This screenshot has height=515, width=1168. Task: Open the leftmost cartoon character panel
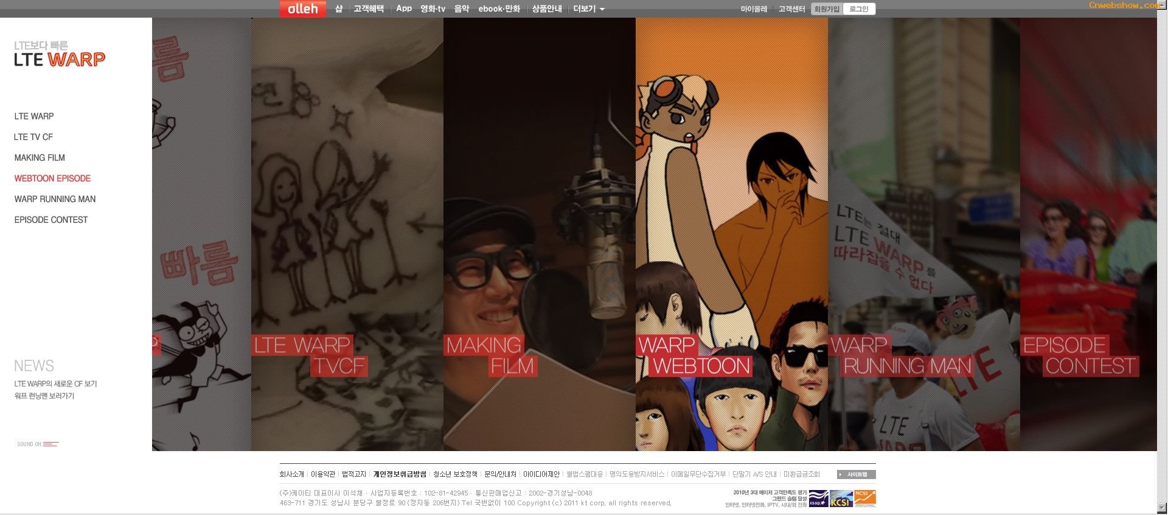[201, 234]
